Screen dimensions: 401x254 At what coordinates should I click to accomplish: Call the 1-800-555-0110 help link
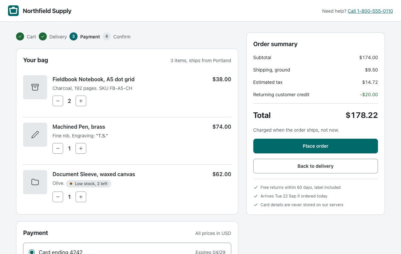(x=370, y=11)
